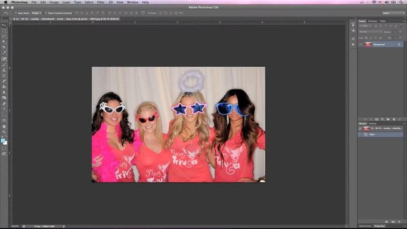Screen dimensions: 407x229
Task: Toggle lock position
Action: click(376, 38)
